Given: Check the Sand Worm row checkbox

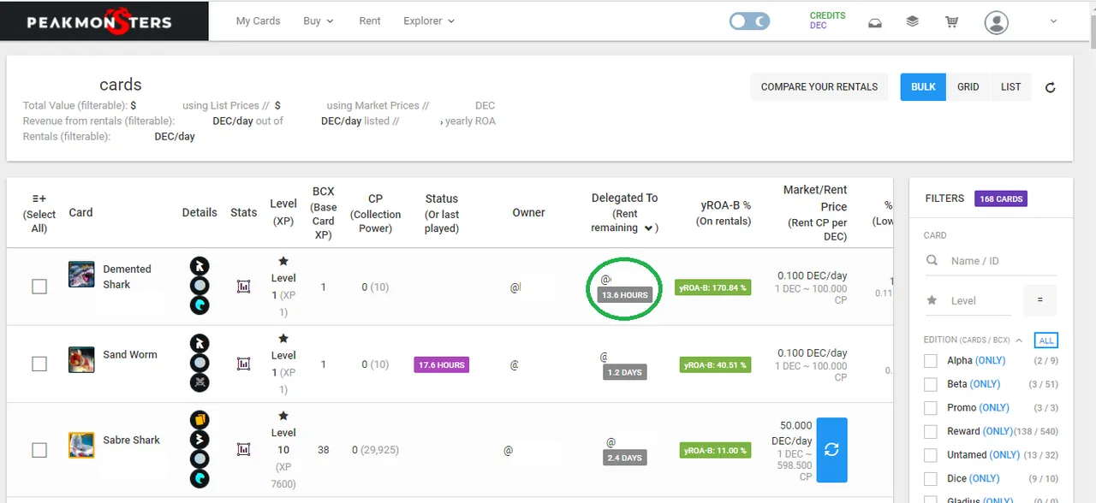Looking at the screenshot, I should [39, 364].
